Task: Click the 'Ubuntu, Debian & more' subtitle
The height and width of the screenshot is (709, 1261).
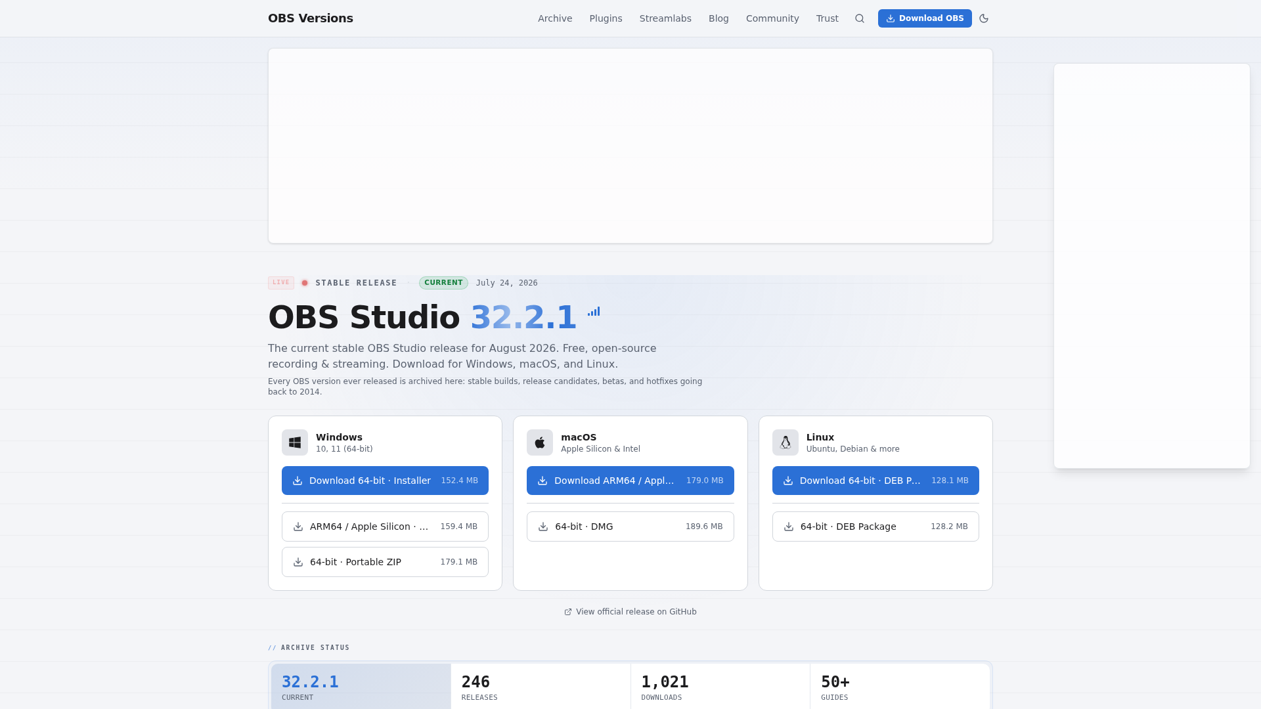Action: [853, 449]
